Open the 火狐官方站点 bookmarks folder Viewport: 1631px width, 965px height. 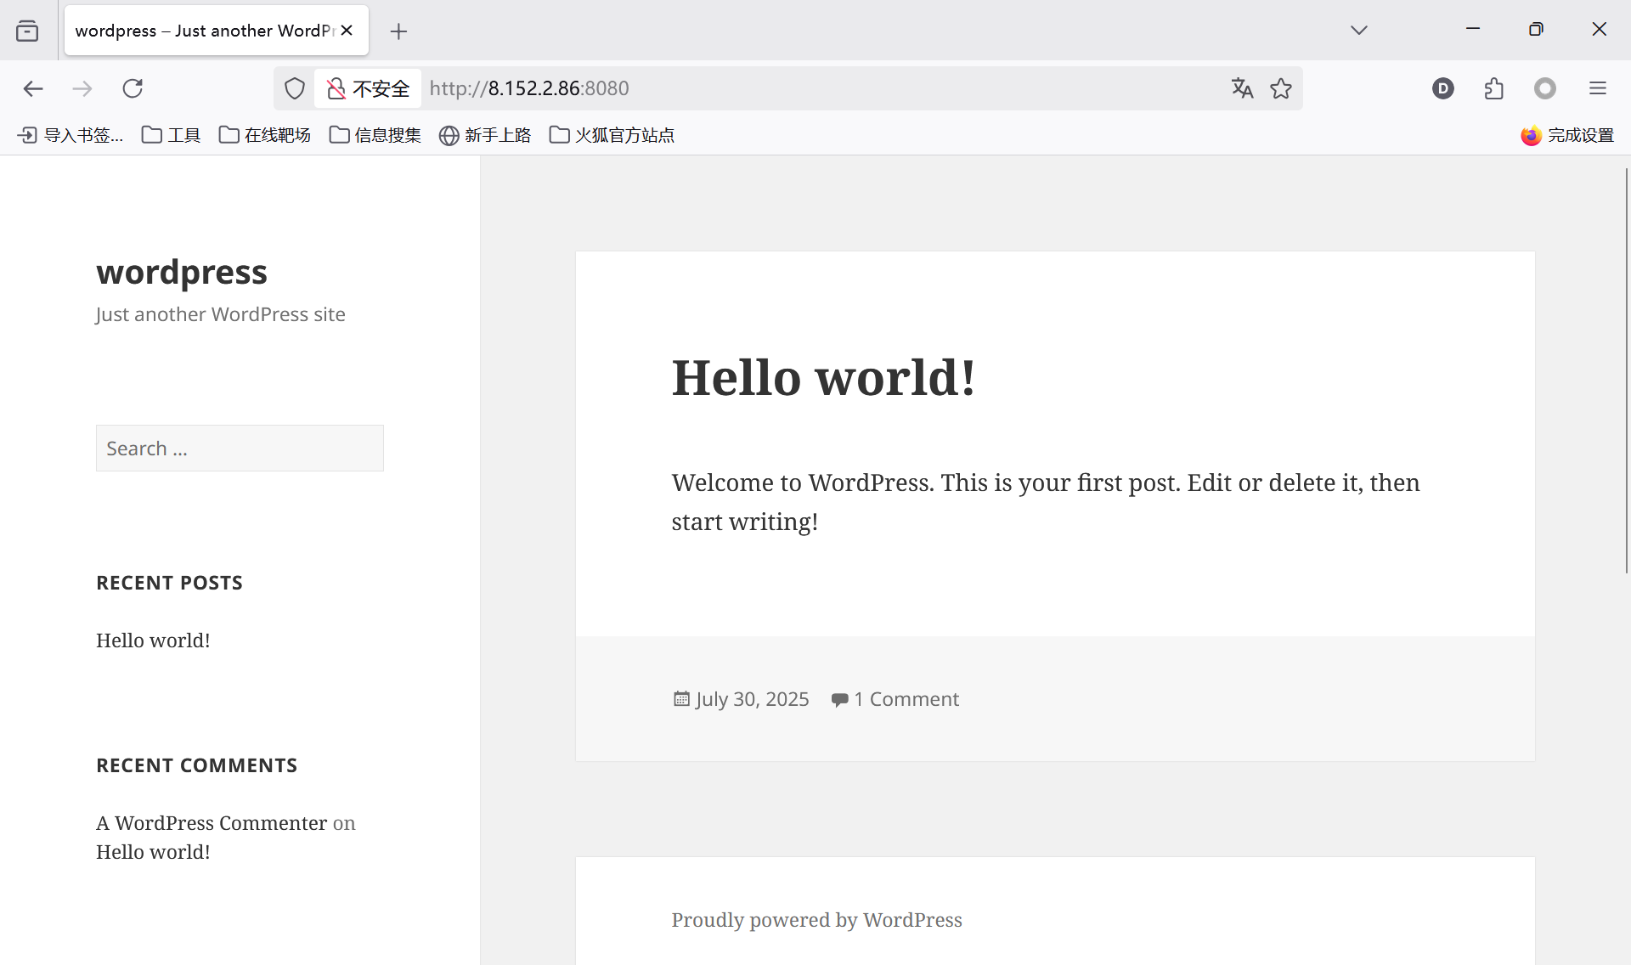612,135
